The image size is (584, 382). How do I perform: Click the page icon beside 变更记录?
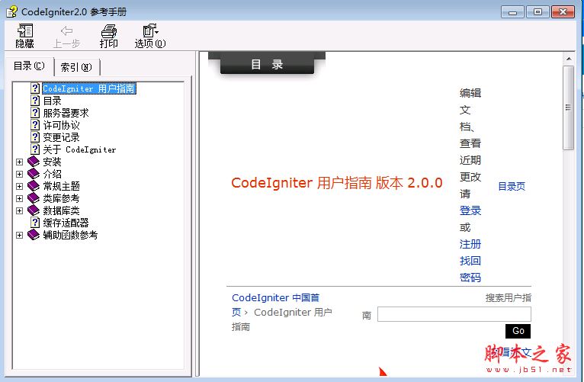click(35, 137)
